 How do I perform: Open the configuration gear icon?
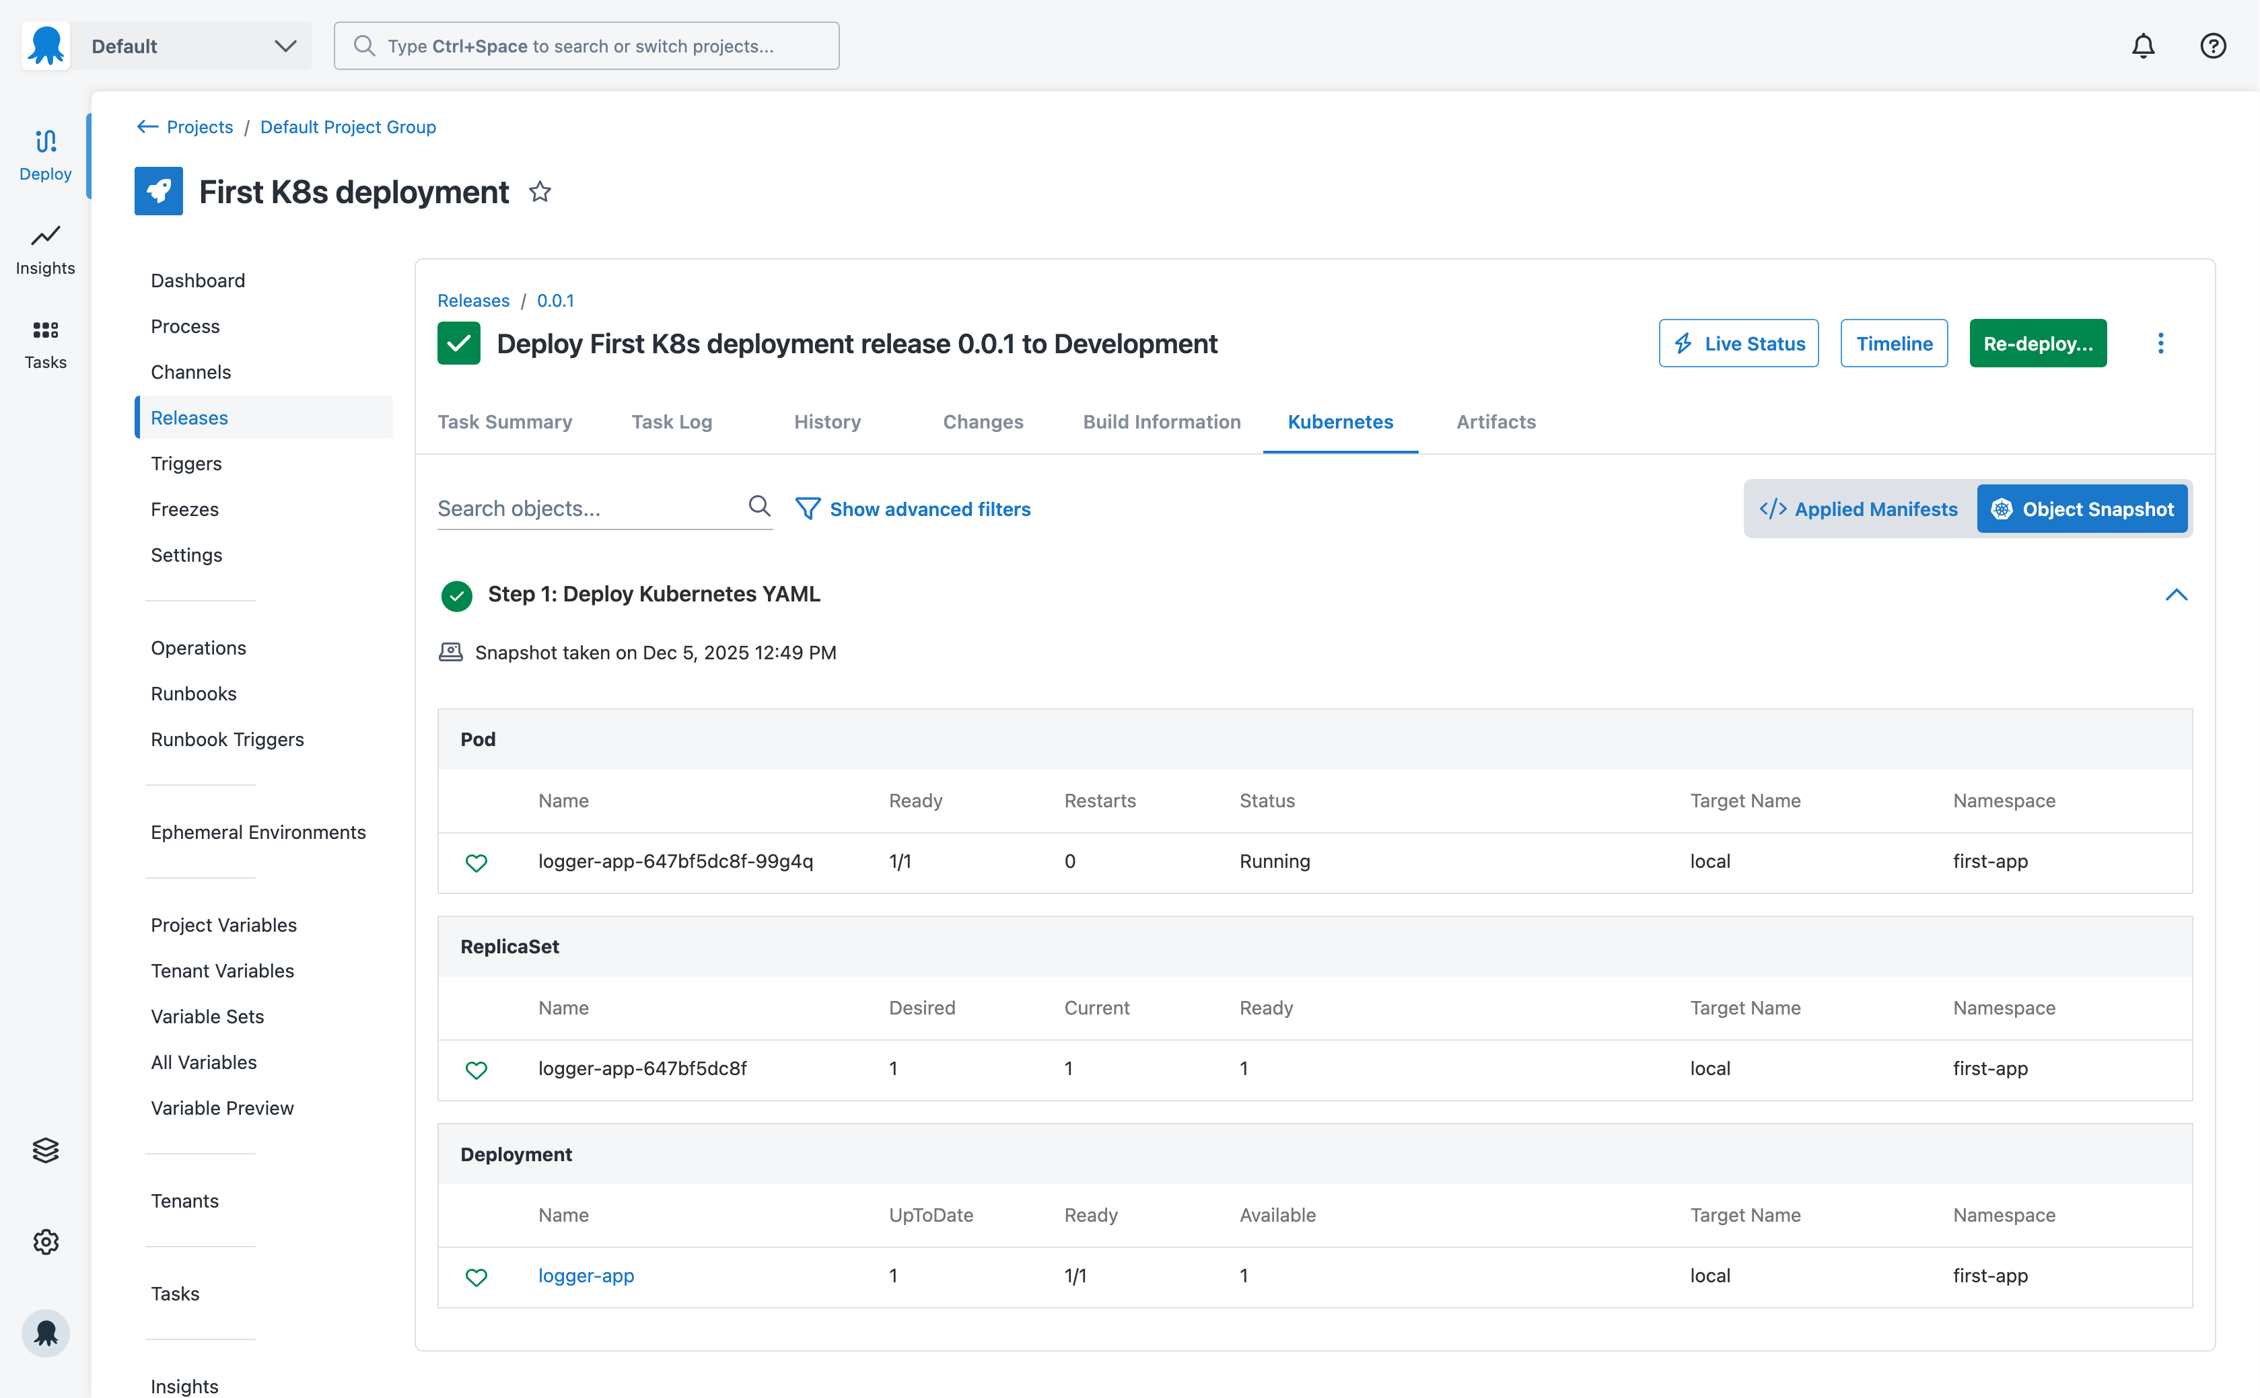(x=45, y=1241)
